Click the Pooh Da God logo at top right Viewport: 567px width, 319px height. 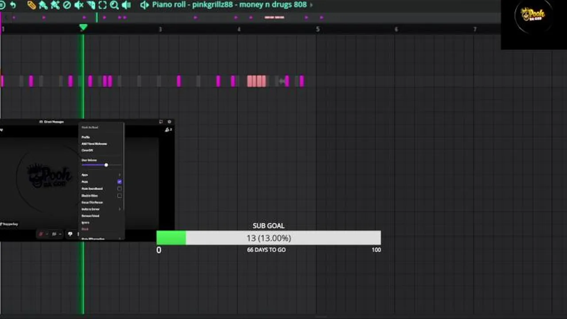click(533, 15)
